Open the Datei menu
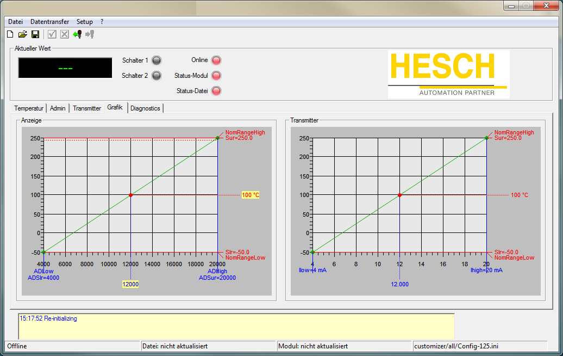This screenshot has width=563, height=356. pyautogui.click(x=15, y=22)
